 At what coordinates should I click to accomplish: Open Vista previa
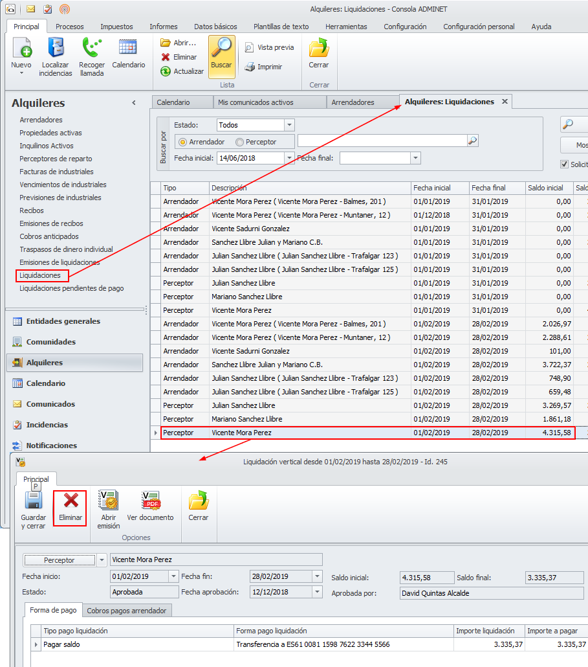pos(269,48)
